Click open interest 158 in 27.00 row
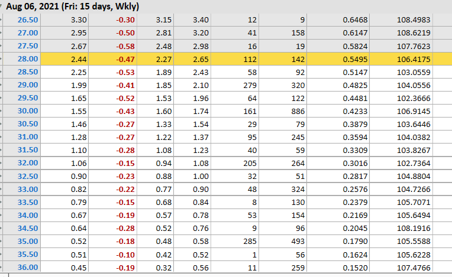 click(x=298, y=33)
